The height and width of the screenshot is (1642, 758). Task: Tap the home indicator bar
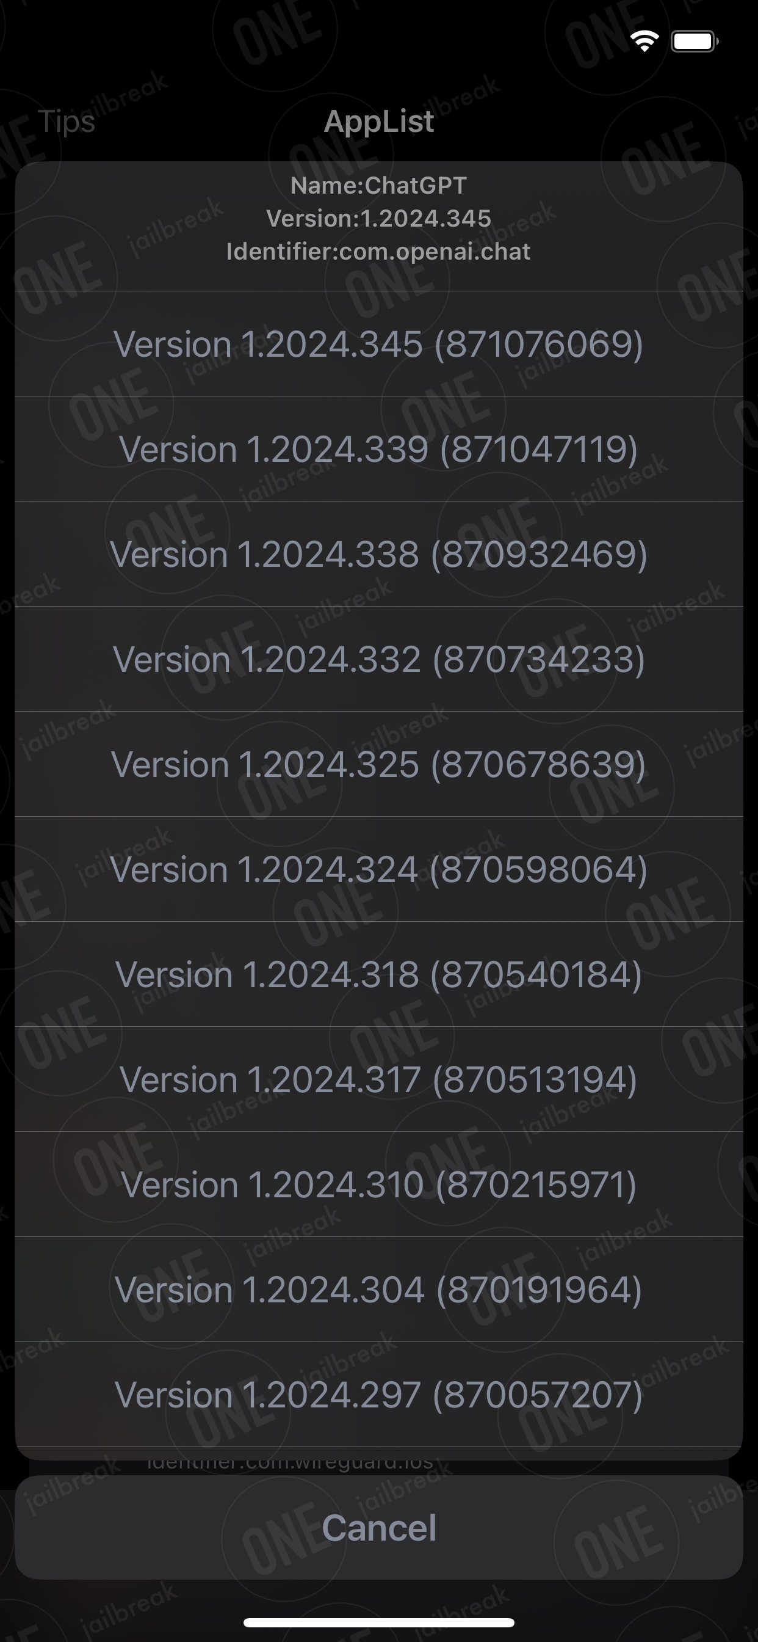[x=379, y=1622]
